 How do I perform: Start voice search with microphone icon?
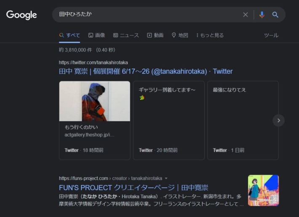262,15
